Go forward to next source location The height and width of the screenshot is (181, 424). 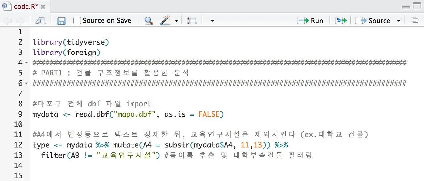pos(20,21)
